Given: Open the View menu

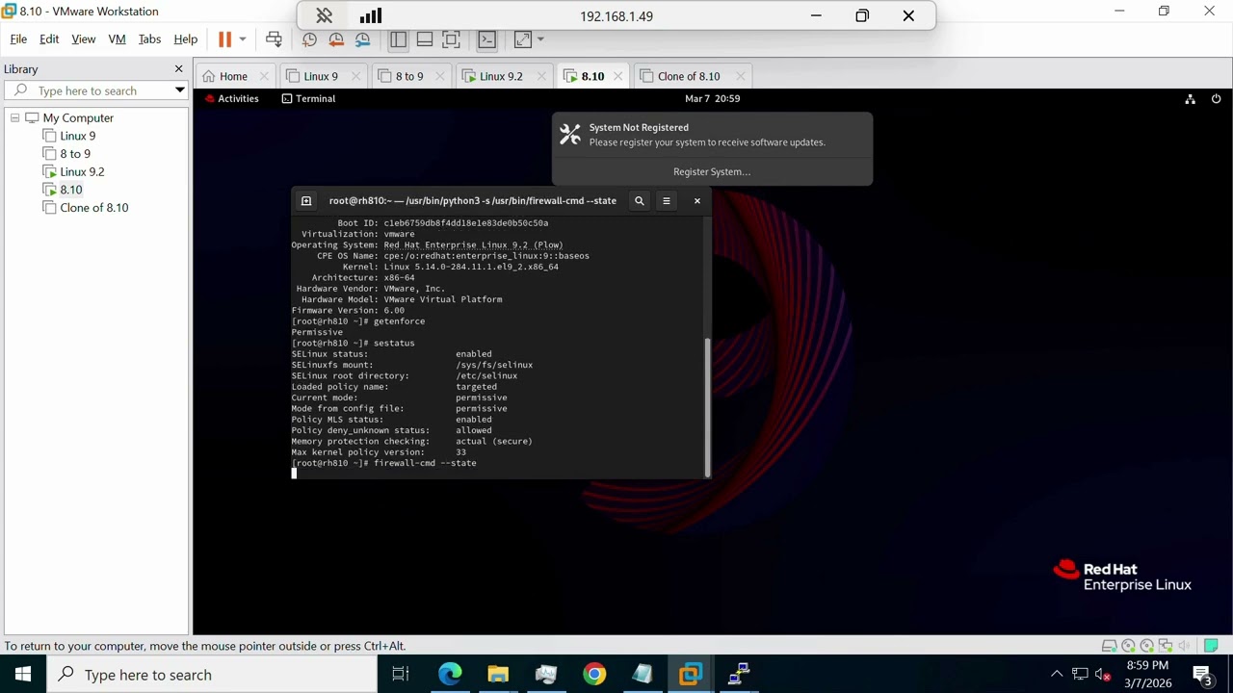Looking at the screenshot, I should 84,39.
